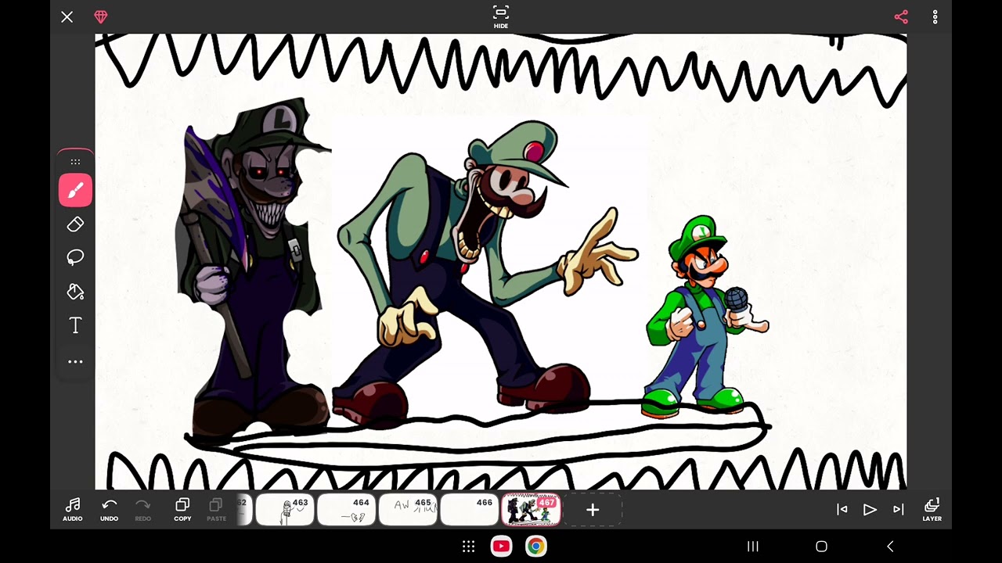Open more tools three-dot menu in left toolbar
Image resolution: width=1002 pixels, height=563 pixels.
click(75, 361)
